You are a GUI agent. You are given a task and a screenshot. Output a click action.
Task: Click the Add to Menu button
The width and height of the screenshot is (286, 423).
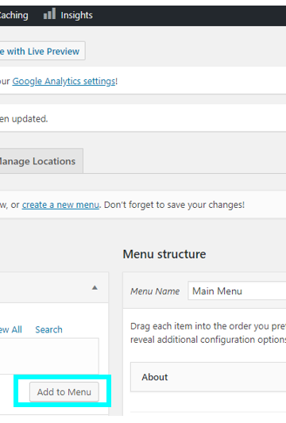pyautogui.click(x=64, y=392)
